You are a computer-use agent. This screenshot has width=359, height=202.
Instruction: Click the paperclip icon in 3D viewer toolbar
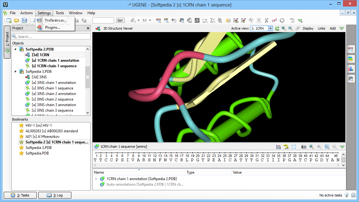pos(298,28)
